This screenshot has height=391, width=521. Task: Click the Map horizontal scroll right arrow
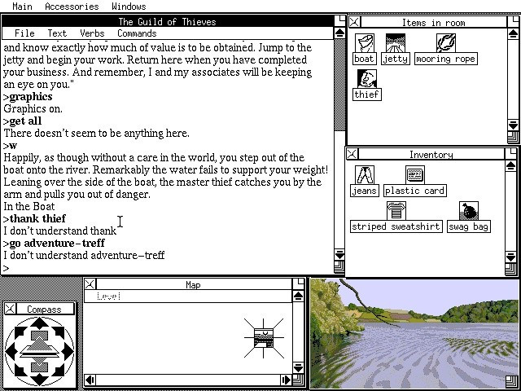286,380
